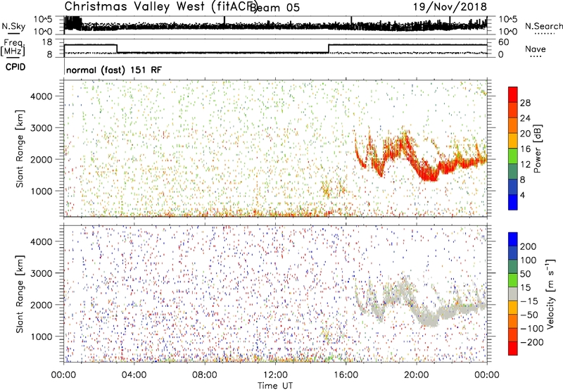Click the 'Christmas Valley West (fitACF)' title
The image size is (563, 390).
[160, 7]
